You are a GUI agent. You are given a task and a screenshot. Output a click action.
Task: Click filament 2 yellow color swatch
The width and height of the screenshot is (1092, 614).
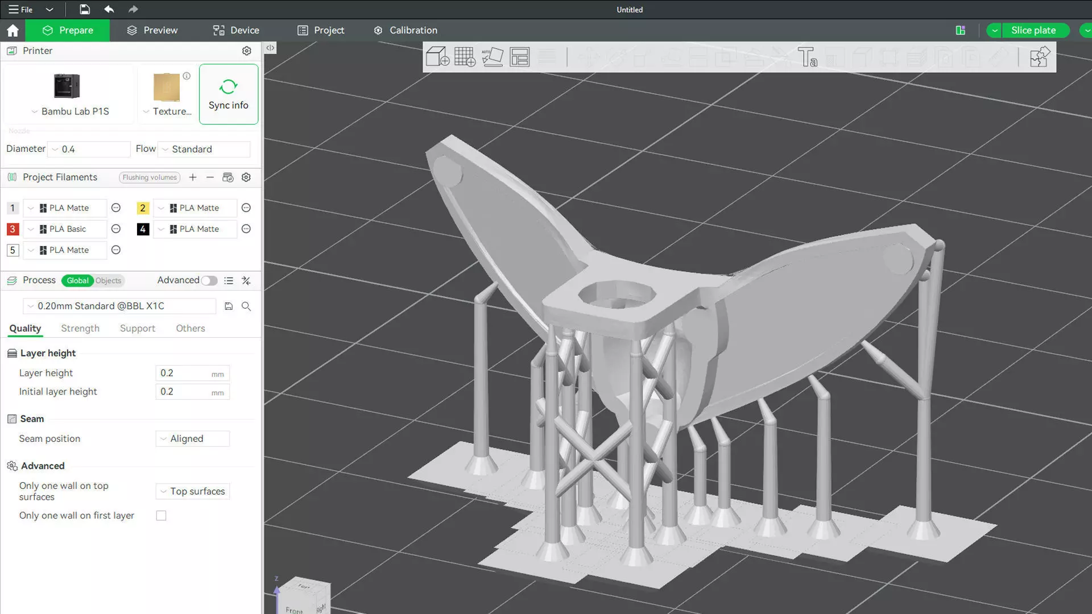143,208
